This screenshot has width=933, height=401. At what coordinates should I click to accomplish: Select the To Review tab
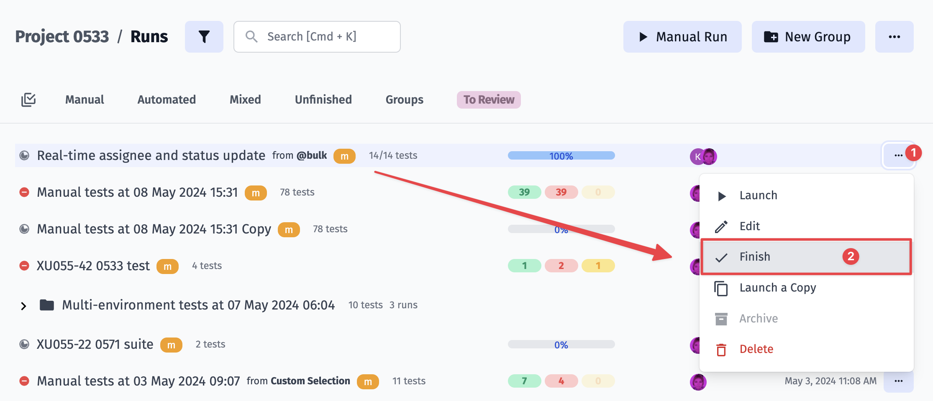(489, 100)
